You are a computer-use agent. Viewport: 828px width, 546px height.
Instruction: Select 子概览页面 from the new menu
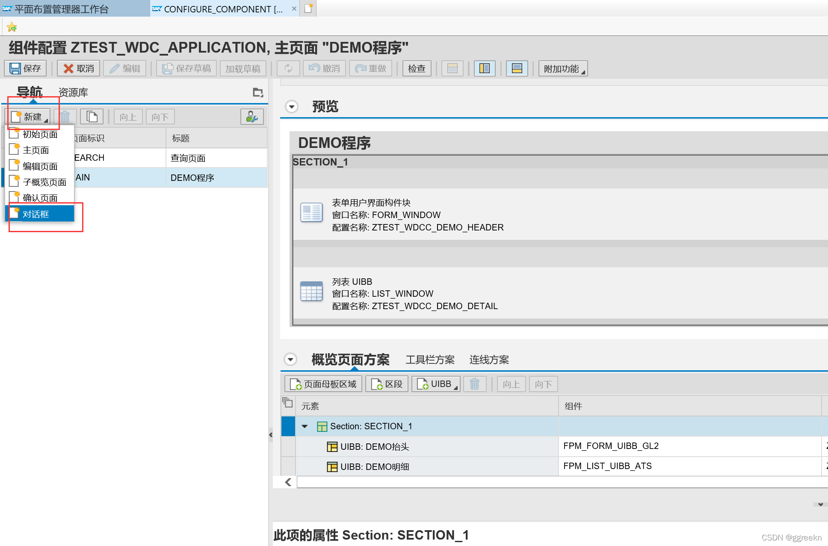pyautogui.click(x=40, y=182)
